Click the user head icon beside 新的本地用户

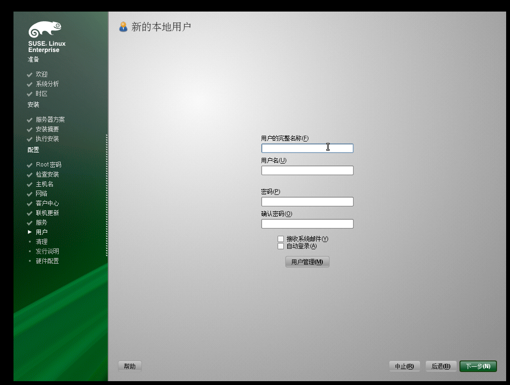click(x=124, y=27)
